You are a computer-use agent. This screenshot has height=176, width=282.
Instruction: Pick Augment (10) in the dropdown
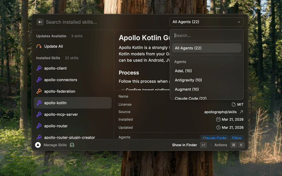pyautogui.click(x=186, y=89)
